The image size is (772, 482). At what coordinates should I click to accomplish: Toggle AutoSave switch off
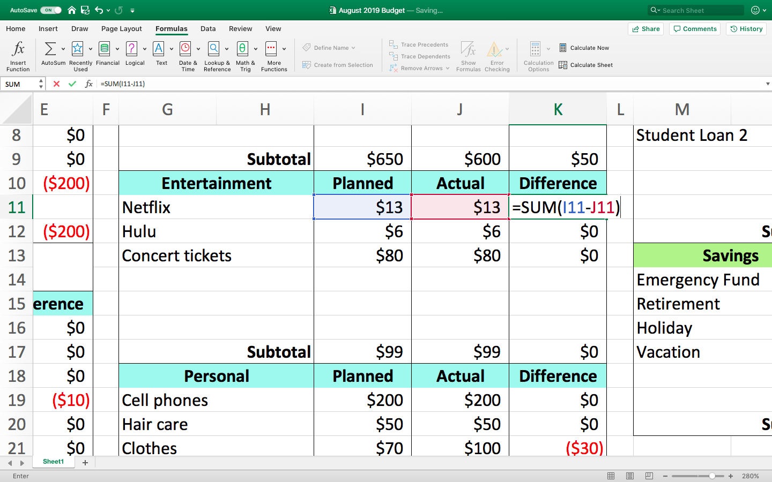click(51, 10)
